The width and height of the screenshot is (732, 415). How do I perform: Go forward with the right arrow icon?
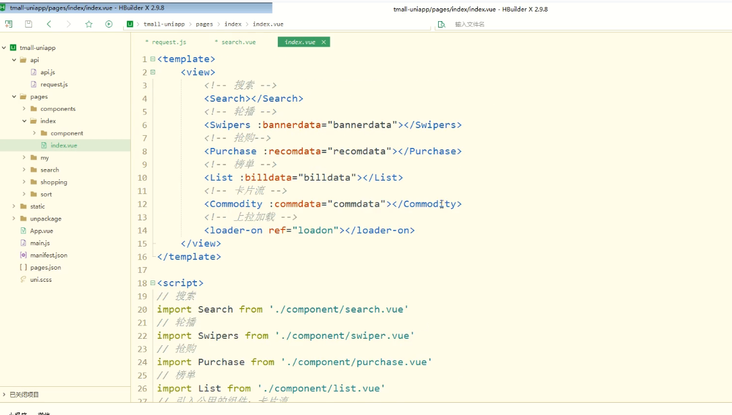(x=69, y=24)
